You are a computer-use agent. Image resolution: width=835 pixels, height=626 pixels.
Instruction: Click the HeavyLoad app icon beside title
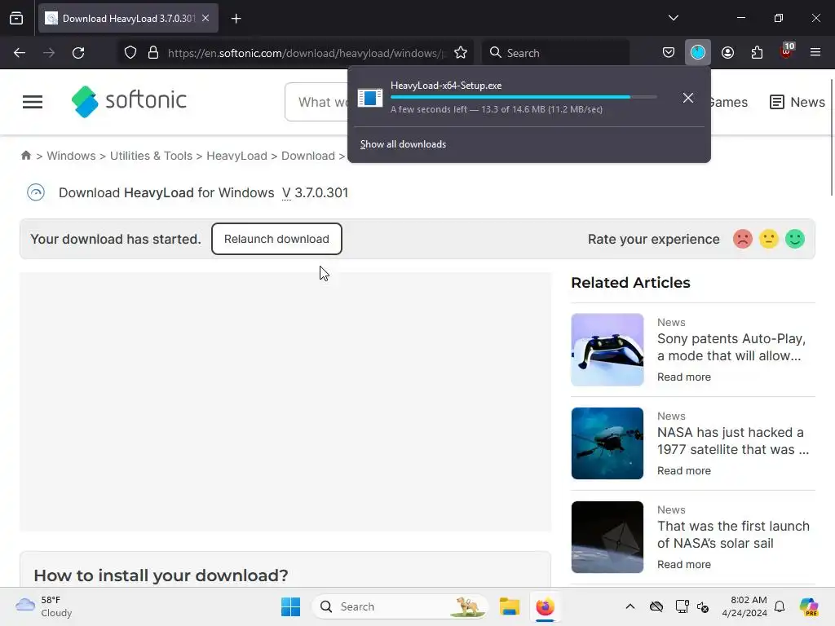coord(36,192)
